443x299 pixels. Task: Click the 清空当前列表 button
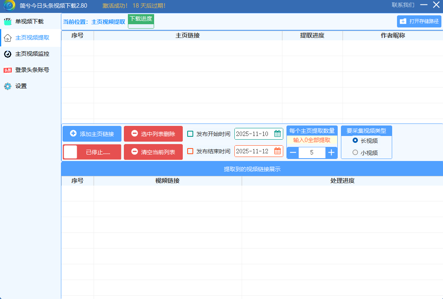[153, 152]
